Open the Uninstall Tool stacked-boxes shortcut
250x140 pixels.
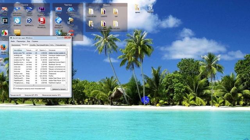click(71, 21)
